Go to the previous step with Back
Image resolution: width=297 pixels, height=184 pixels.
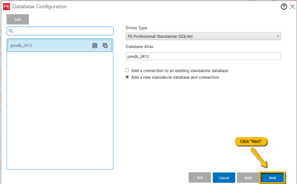(248, 177)
